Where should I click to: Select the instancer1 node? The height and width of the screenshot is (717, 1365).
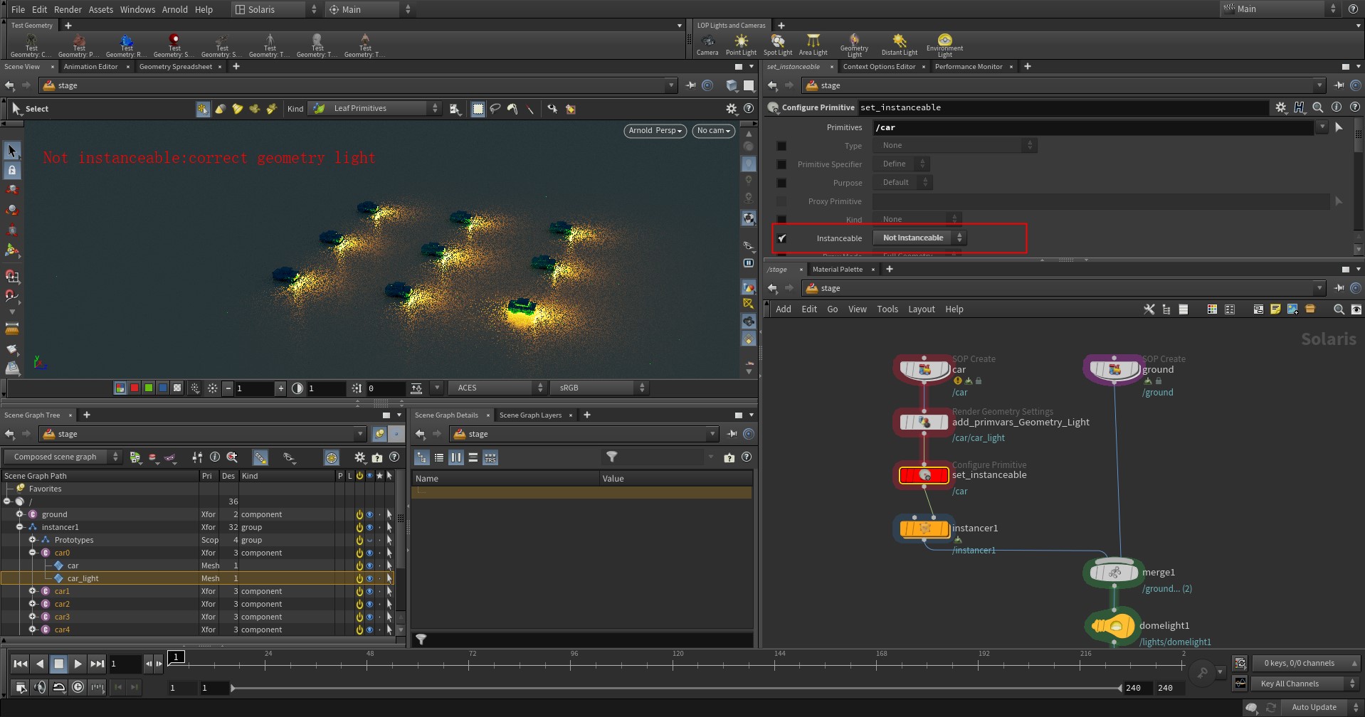(x=924, y=529)
